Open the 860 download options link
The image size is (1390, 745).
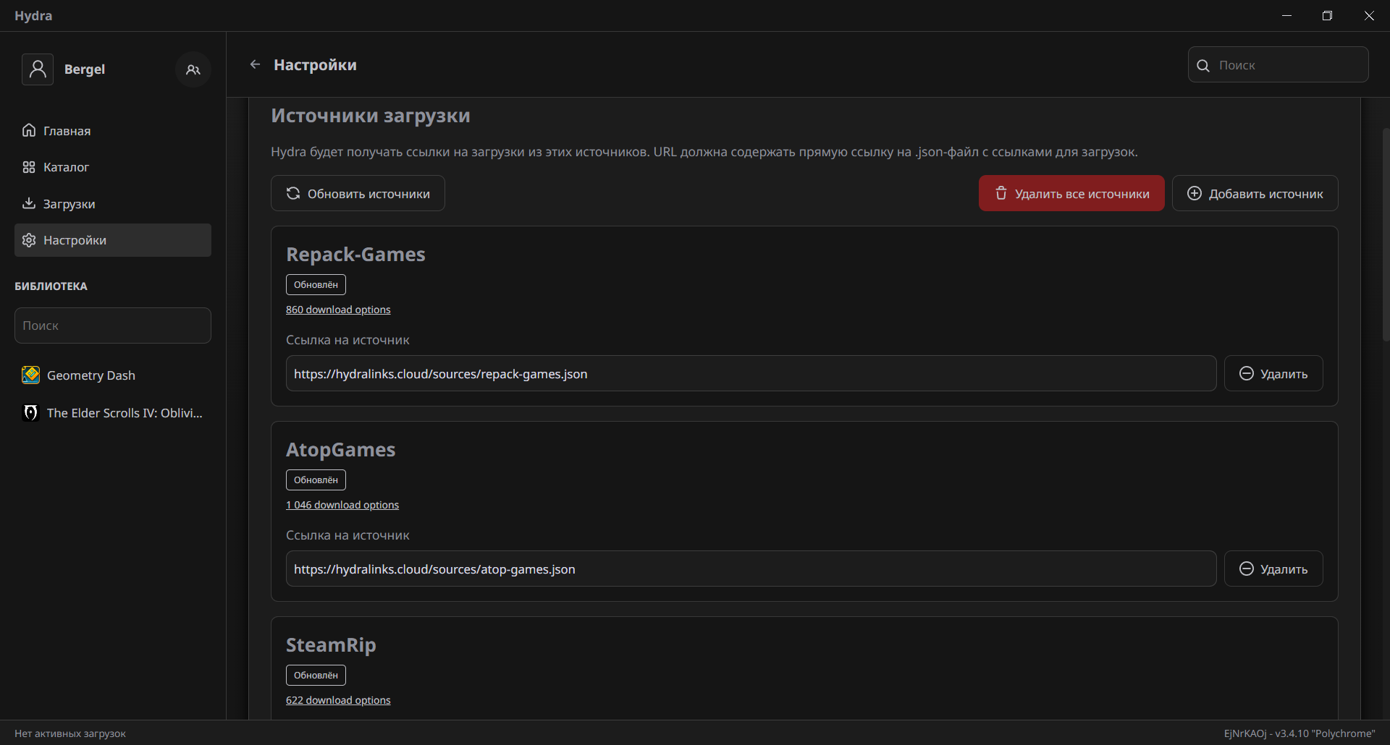click(338, 310)
